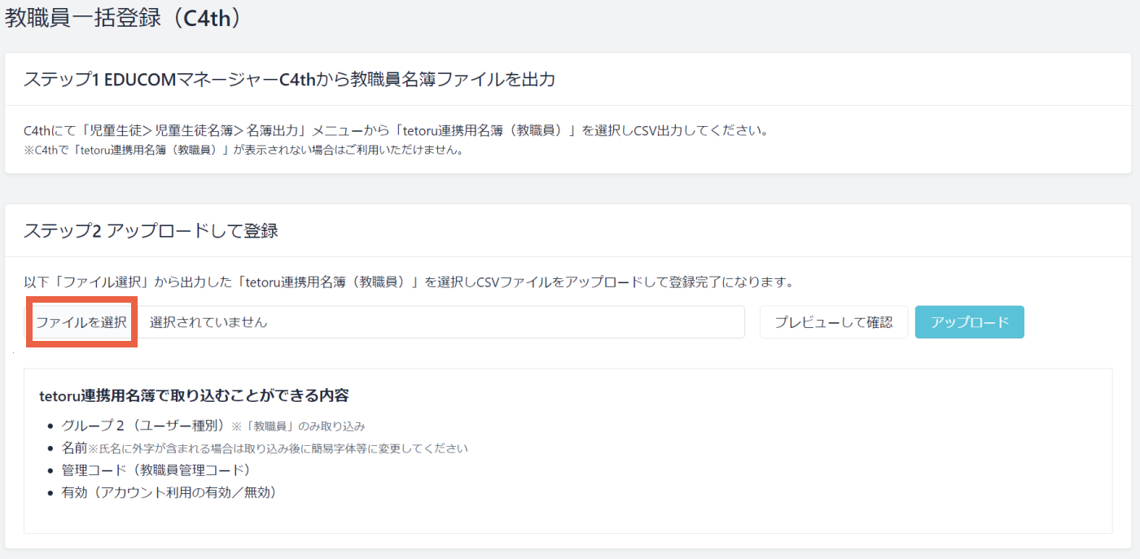Click the ファイルを選択 button
The image size is (1140, 559).
[x=81, y=322]
